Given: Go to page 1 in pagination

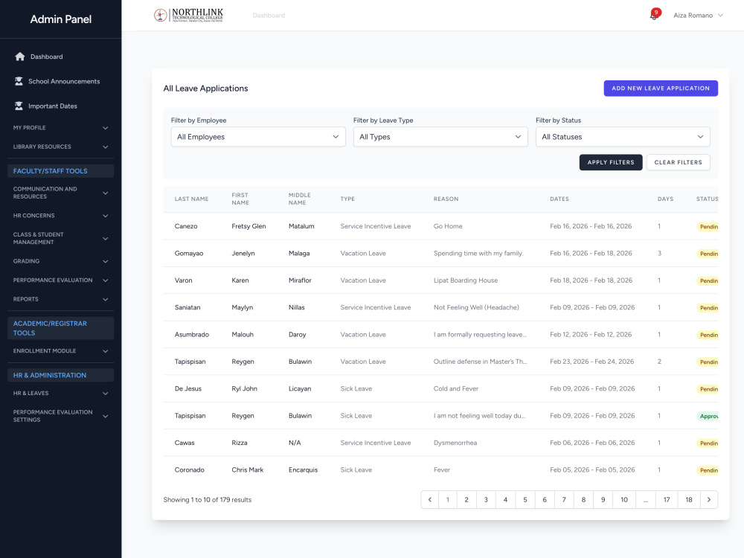Looking at the screenshot, I should (x=447, y=500).
